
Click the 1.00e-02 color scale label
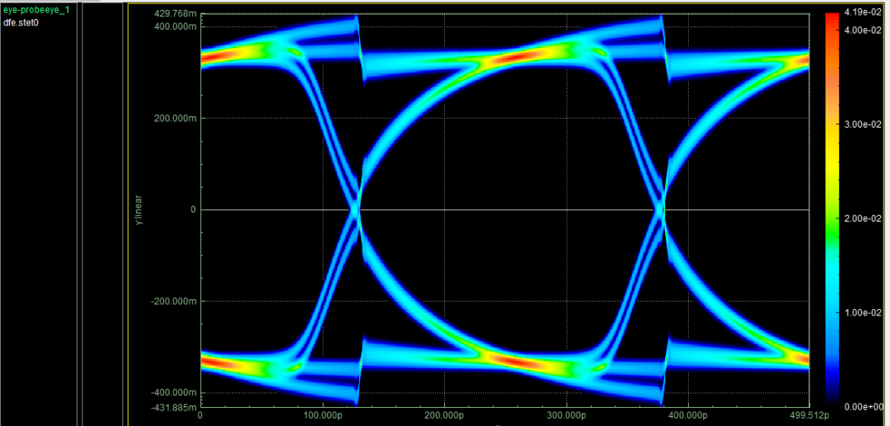click(861, 312)
